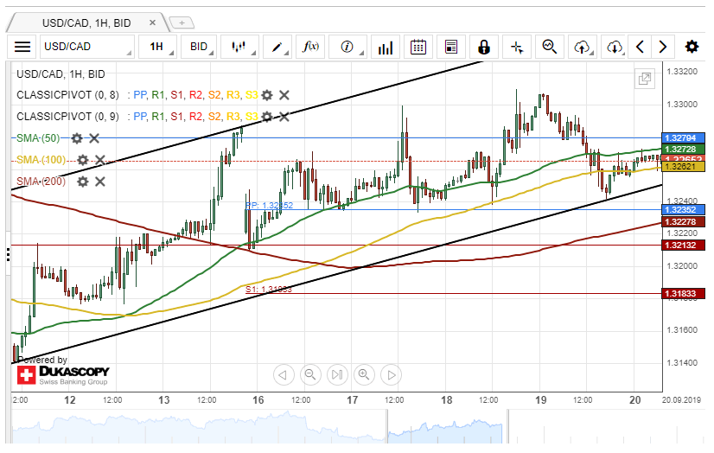Open chart settings gear in toolbar

click(x=692, y=47)
